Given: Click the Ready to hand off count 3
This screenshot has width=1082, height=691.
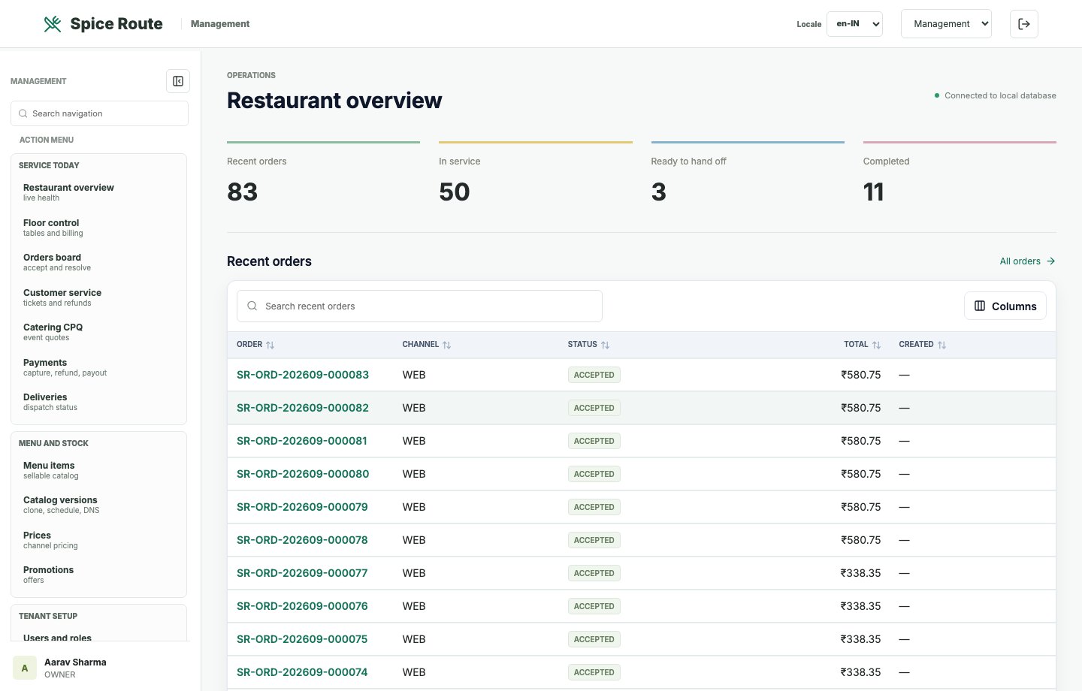Looking at the screenshot, I should tap(659, 192).
